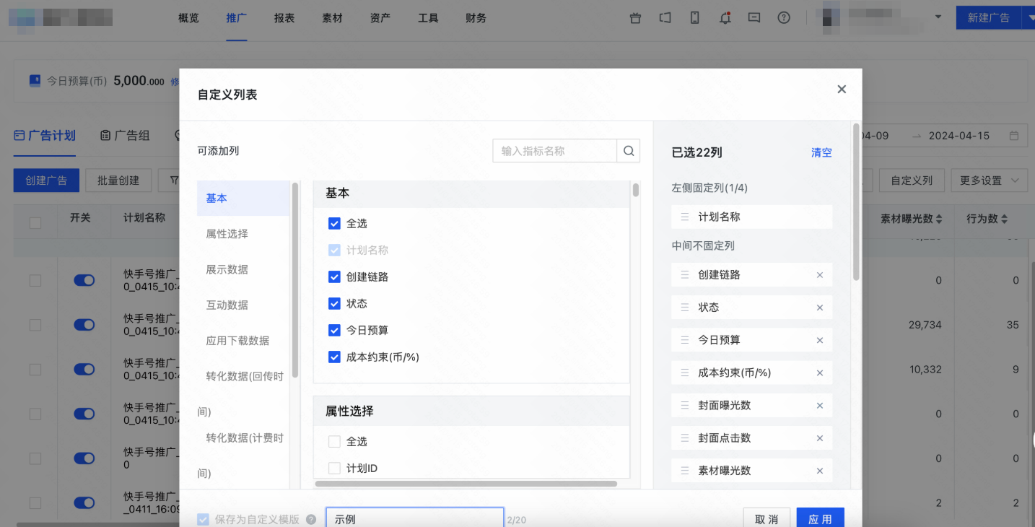Apply changes with the 应用 button
Viewport: 1035px width, 527px height.
[820, 518]
